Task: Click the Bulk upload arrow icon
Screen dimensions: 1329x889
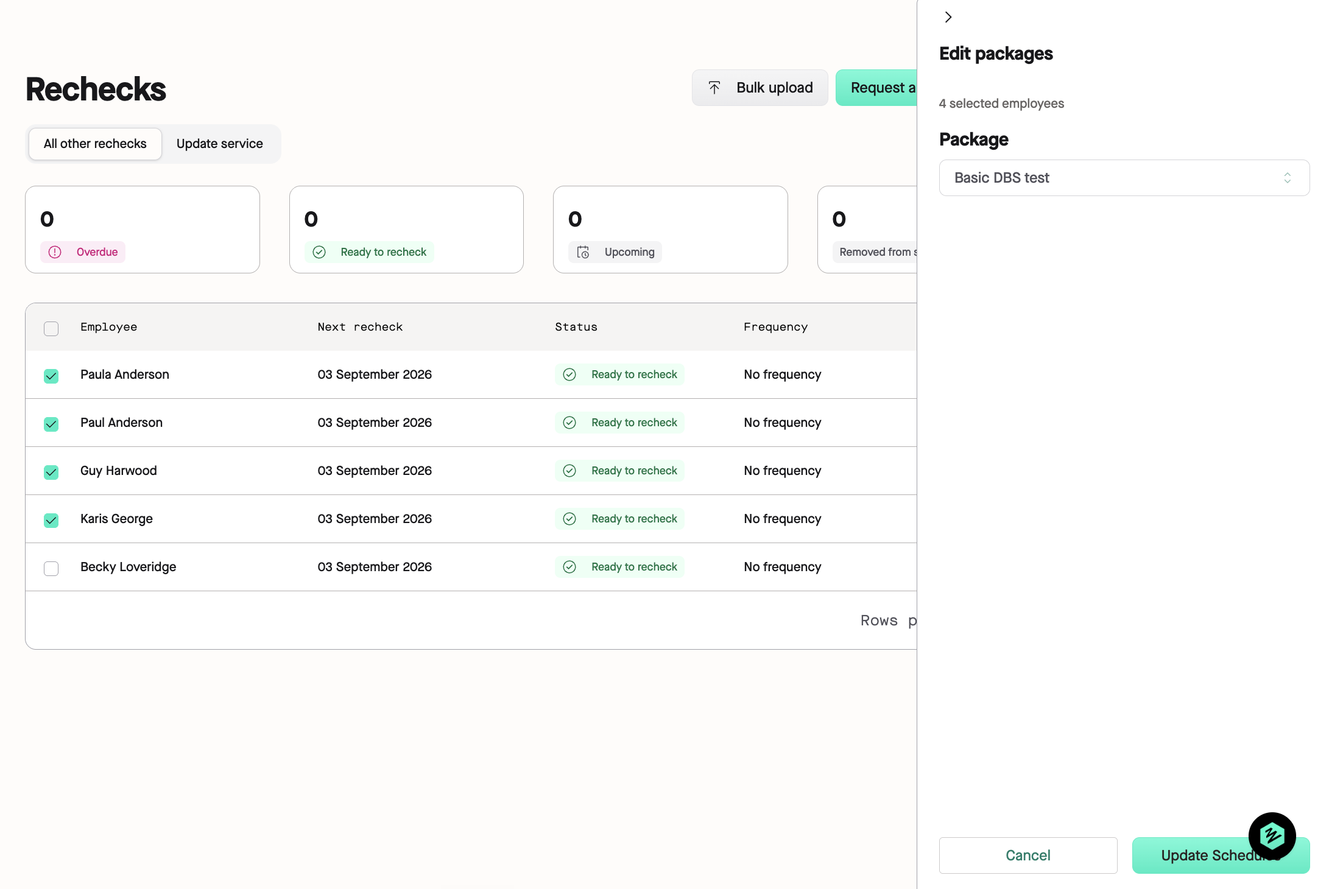Action: pos(714,88)
